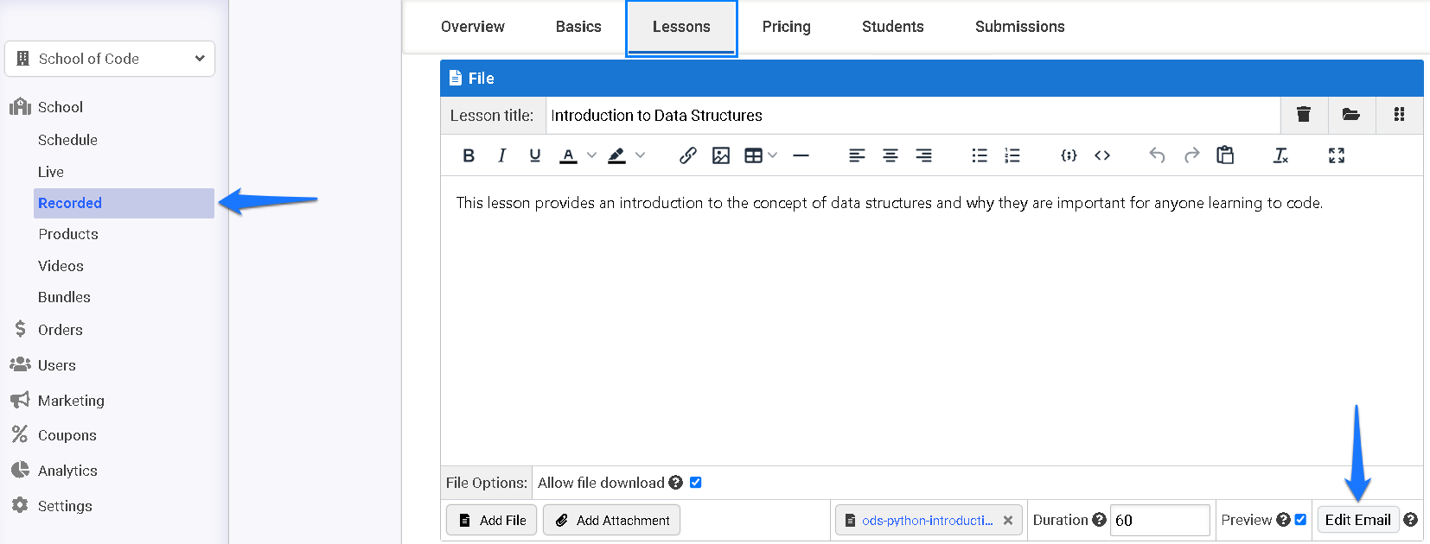Viewport: 1430px width, 544px height.
Task: Open font color dropdown arrow
Action: [x=591, y=155]
